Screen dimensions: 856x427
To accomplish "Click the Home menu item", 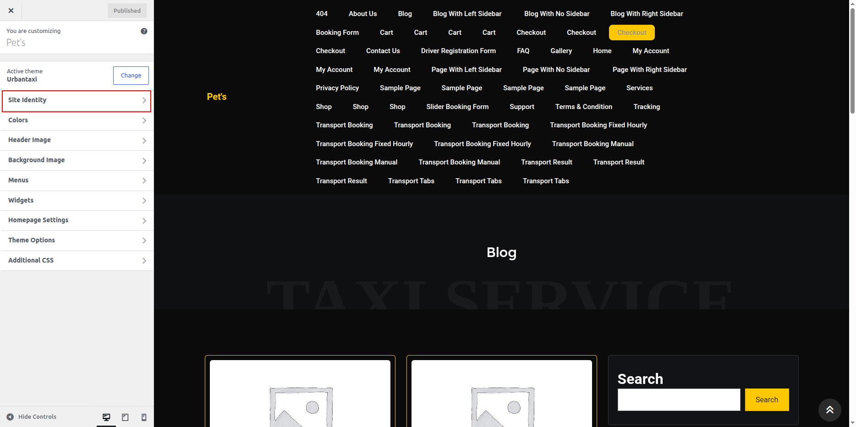I will click(602, 51).
